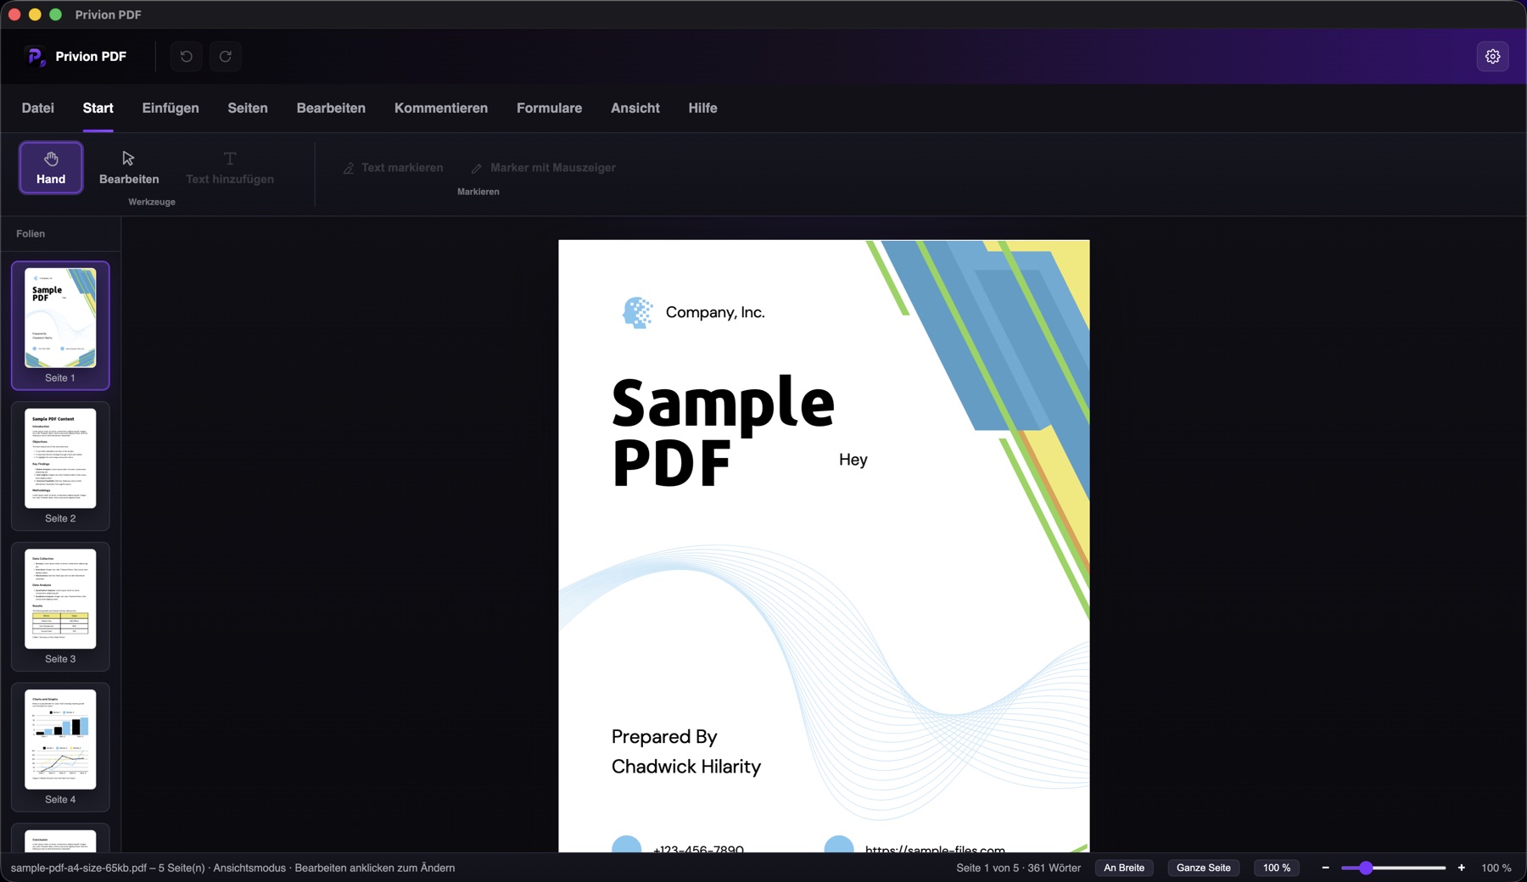Screen dimensions: 1527x882
Task: Click the zoom out minus icon
Action: pyautogui.click(x=1325, y=868)
